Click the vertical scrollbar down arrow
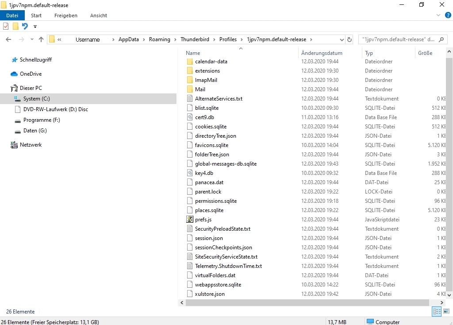 click(x=449, y=295)
